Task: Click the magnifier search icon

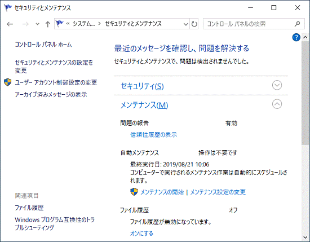Action: coord(297,24)
